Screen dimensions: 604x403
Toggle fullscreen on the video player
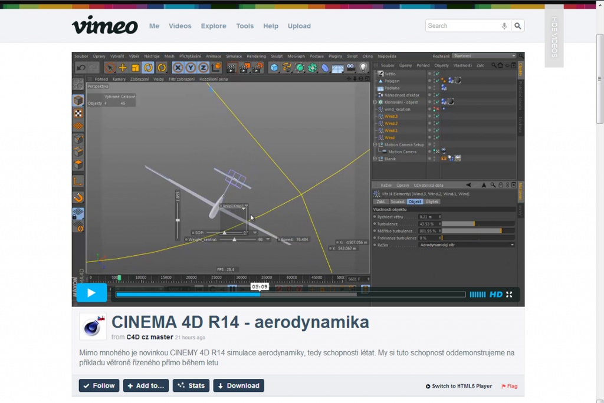pyautogui.click(x=509, y=295)
